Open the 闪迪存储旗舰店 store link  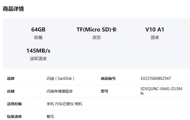pos(59,91)
